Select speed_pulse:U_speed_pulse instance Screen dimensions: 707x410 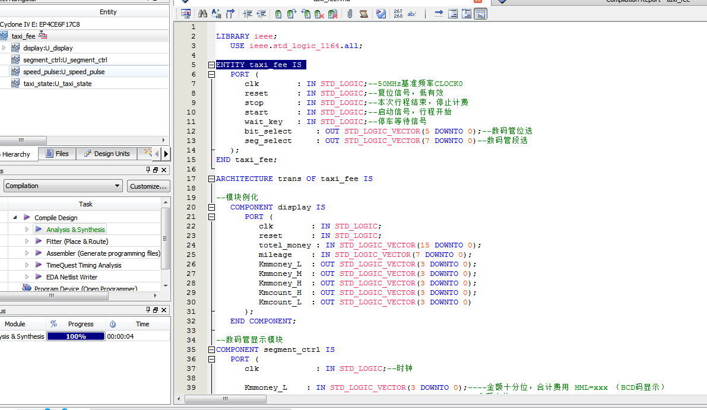click(x=64, y=72)
